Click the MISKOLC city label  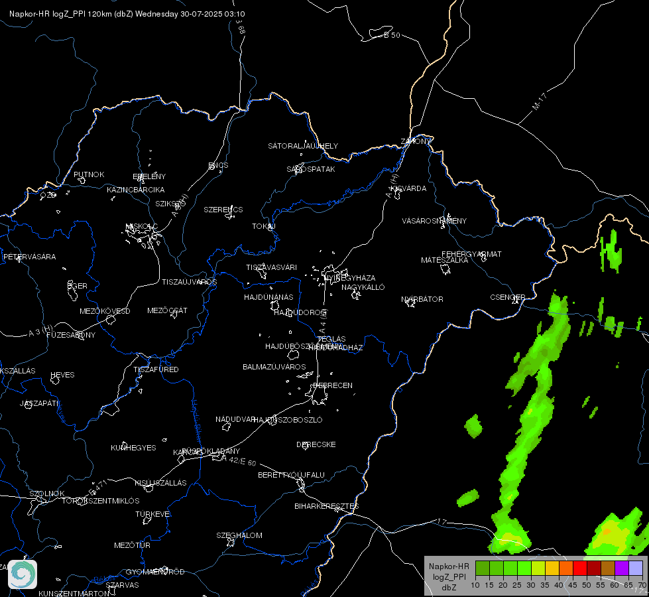pyautogui.click(x=142, y=226)
